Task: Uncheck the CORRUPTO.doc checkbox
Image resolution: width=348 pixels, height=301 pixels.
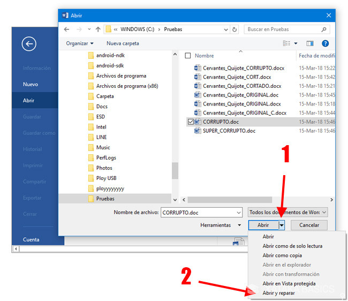Action: click(x=191, y=122)
